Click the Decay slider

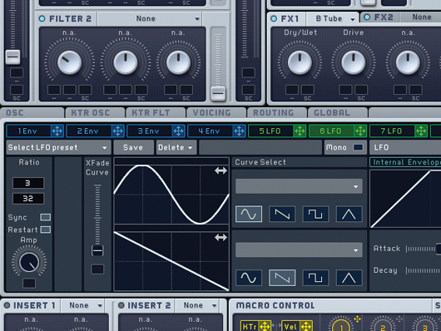pyautogui.click(x=424, y=270)
